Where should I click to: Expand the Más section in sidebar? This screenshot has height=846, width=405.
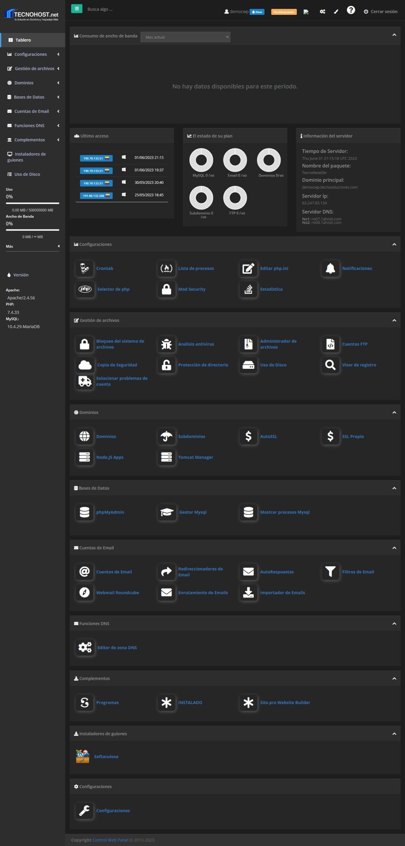click(32, 246)
